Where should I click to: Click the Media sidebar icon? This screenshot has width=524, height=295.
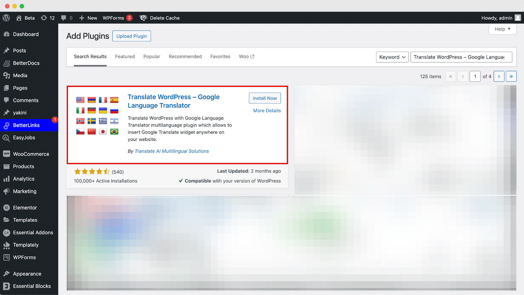pos(7,76)
